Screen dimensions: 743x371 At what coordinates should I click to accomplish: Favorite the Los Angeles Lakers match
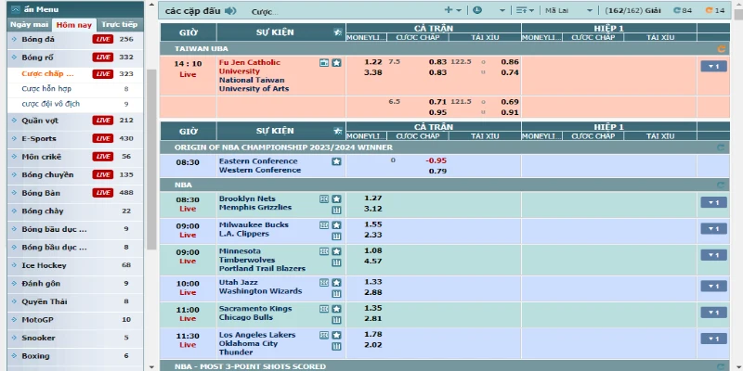[336, 335]
